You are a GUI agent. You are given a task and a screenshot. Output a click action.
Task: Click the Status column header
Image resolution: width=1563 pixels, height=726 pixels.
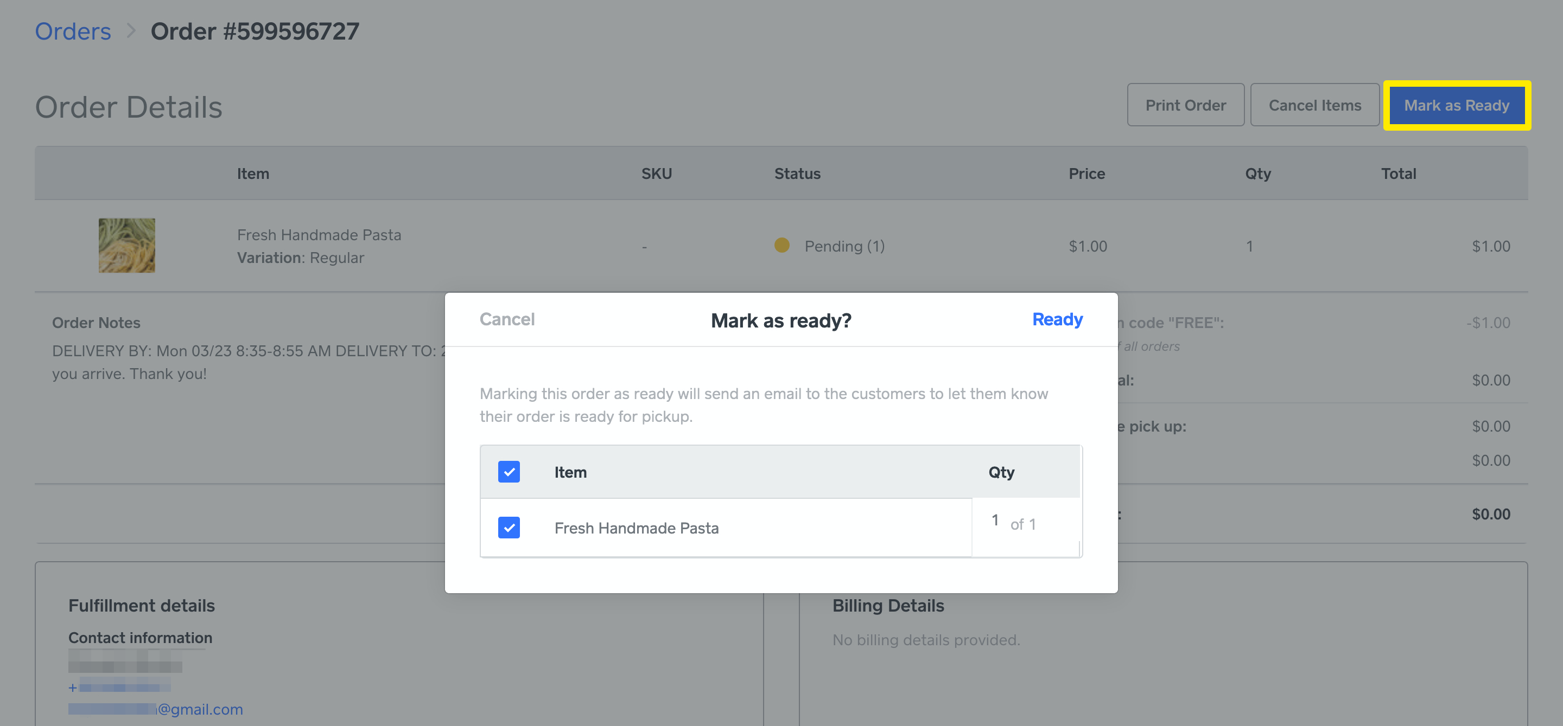pyautogui.click(x=797, y=174)
